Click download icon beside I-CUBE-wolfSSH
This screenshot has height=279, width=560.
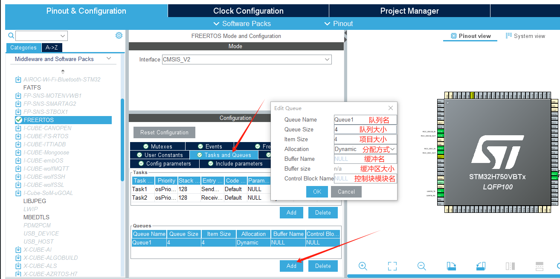(18, 177)
